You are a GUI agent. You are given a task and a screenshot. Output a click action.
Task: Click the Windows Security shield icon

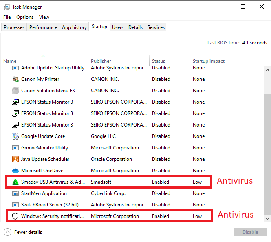(15, 216)
